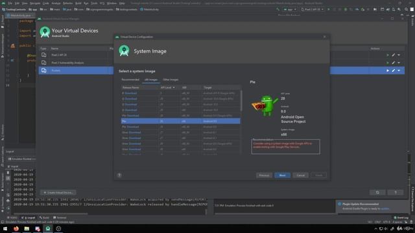Viewport: 415px width, 233px height.
Task: Select the first Pixel 2 API device row
Action: 77,55
